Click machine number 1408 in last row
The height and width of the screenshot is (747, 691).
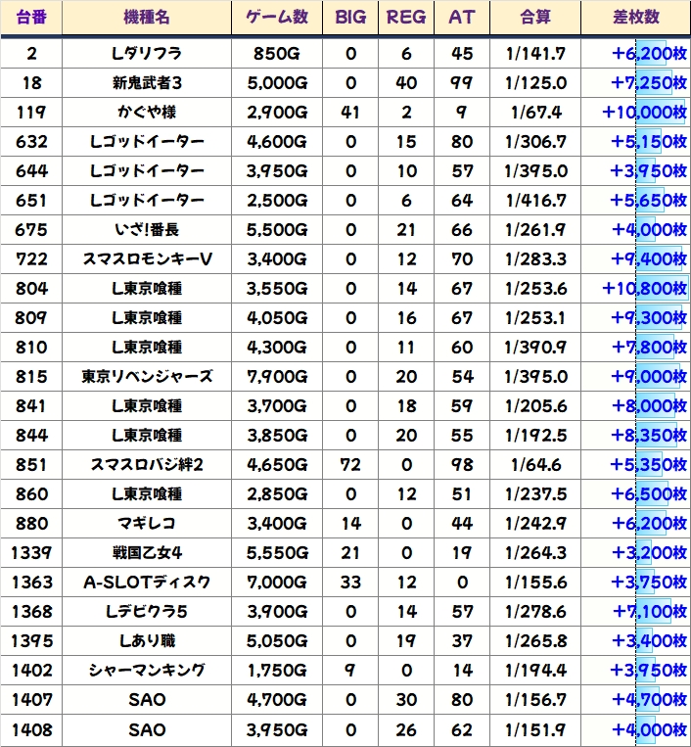tap(31, 729)
